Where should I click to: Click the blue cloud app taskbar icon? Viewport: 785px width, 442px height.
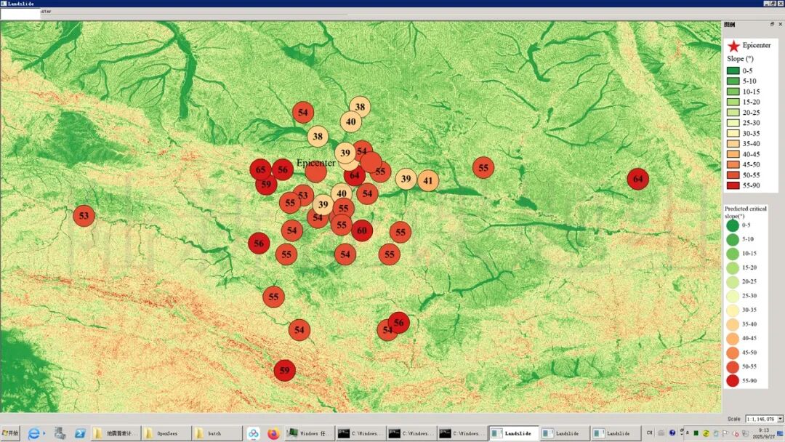(x=253, y=433)
